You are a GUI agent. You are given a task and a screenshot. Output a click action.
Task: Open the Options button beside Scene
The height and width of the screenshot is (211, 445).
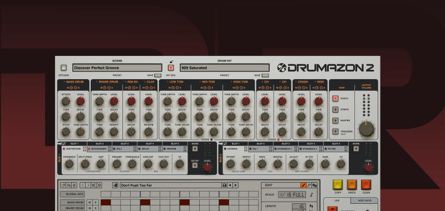point(63,68)
